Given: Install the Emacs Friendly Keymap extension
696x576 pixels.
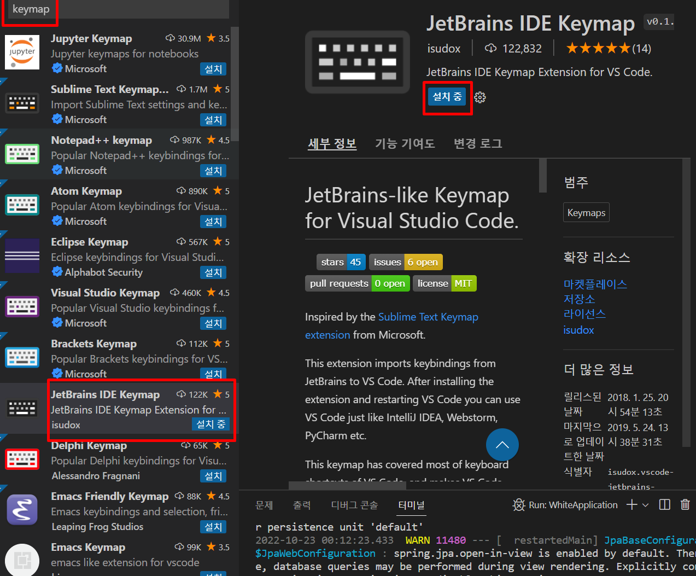Looking at the screenshot, I should [x=213, y=527].
